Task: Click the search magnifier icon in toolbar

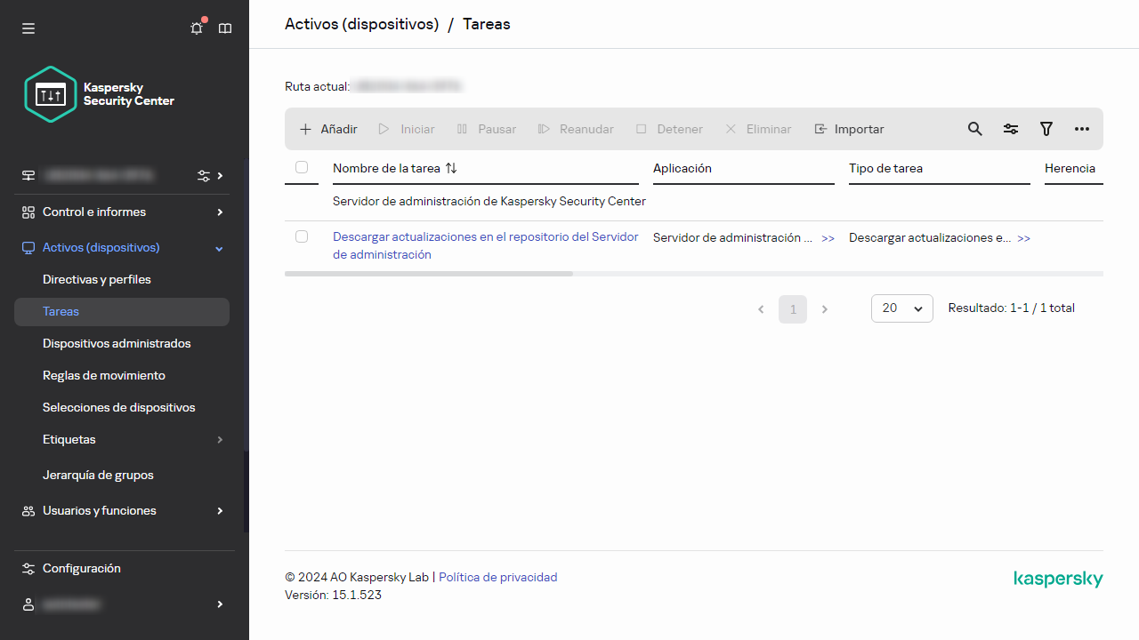Action: coord(975,129)
